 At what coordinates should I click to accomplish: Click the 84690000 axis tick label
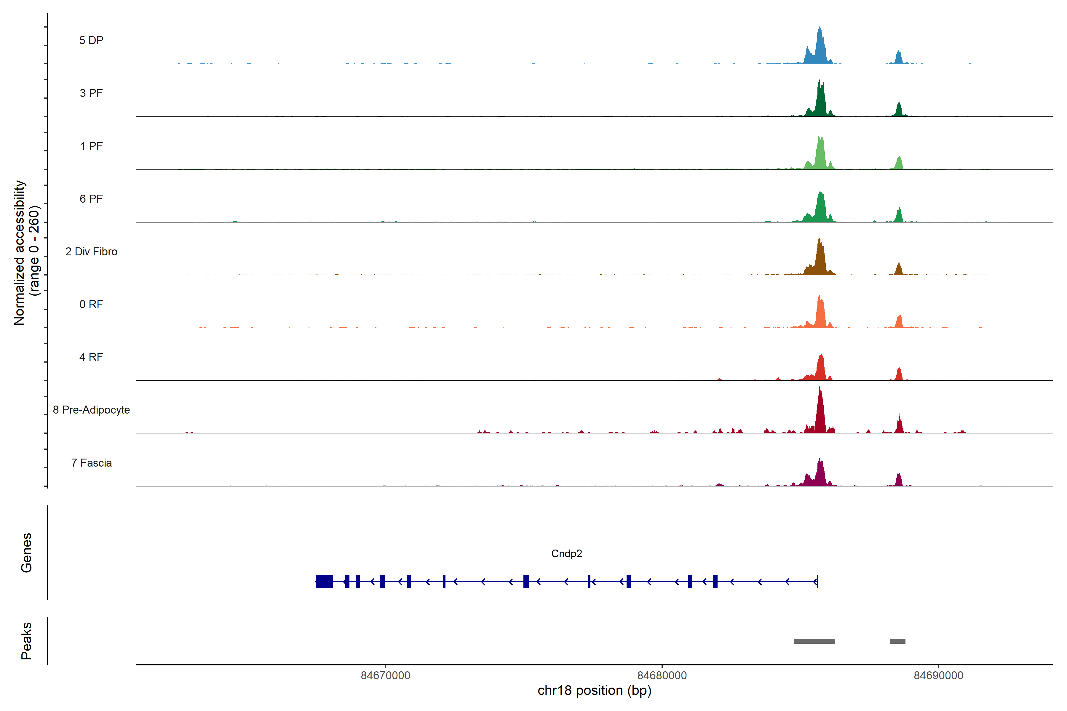click(938, 675)
